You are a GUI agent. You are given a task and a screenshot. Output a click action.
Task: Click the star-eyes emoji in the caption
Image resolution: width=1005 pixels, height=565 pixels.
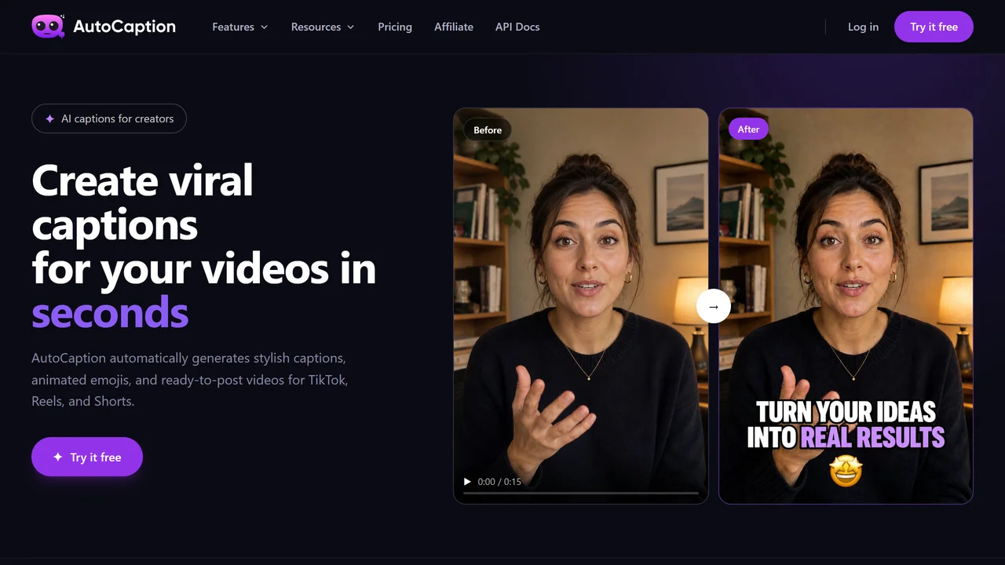click(x=846, y=471)
